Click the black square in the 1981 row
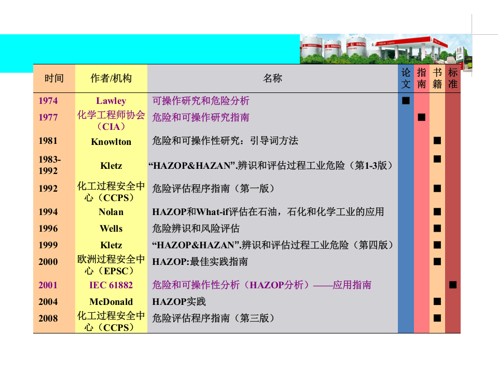This screenshot has width=498, height=374. pos(437,141)
